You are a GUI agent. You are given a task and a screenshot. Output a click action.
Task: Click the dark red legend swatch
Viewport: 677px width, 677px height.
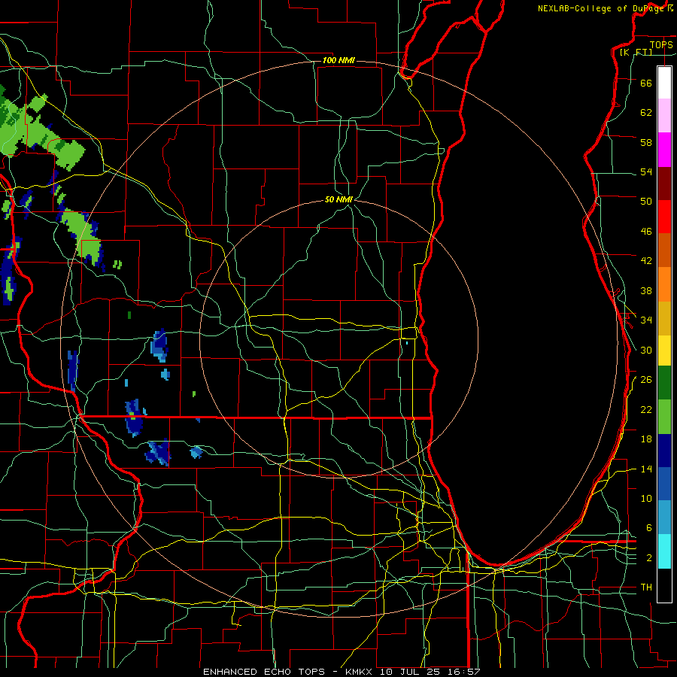[x=664, y=183]
